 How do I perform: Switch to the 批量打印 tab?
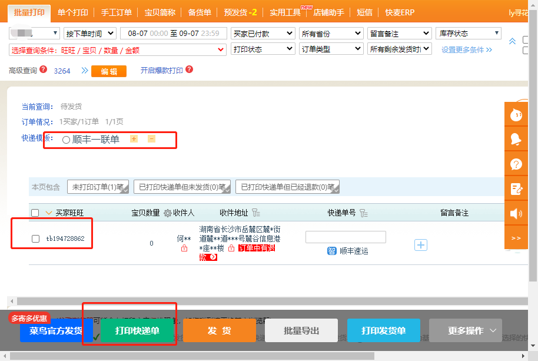point(29,13)
